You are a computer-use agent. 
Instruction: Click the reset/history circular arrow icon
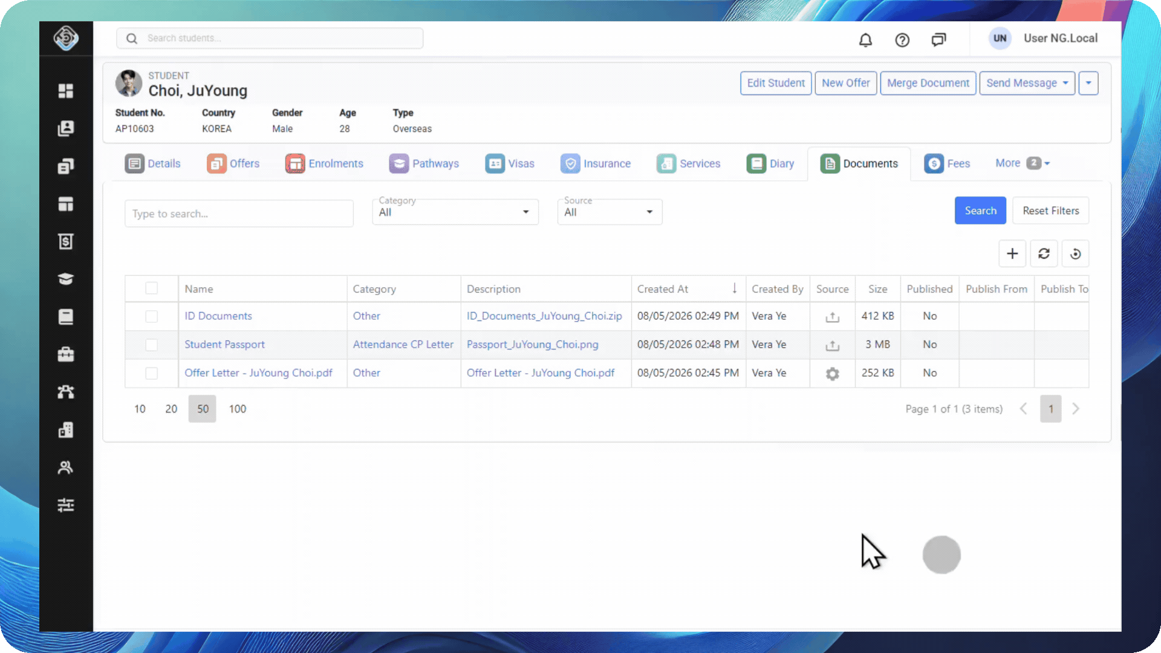coord(1075,253)
